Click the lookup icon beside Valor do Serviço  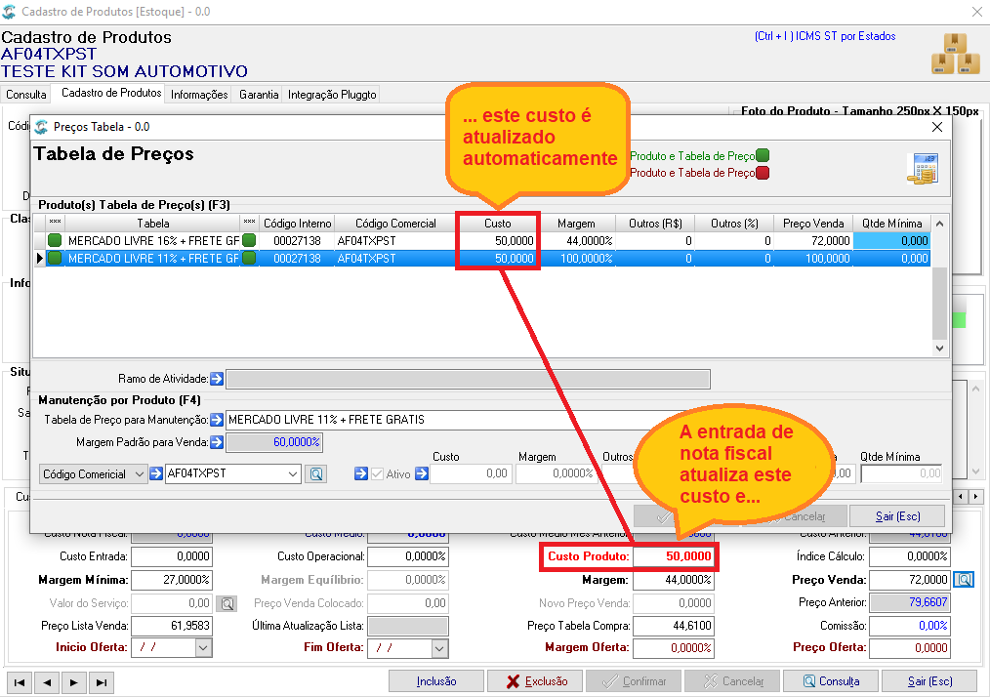click(x=227, y=603)
